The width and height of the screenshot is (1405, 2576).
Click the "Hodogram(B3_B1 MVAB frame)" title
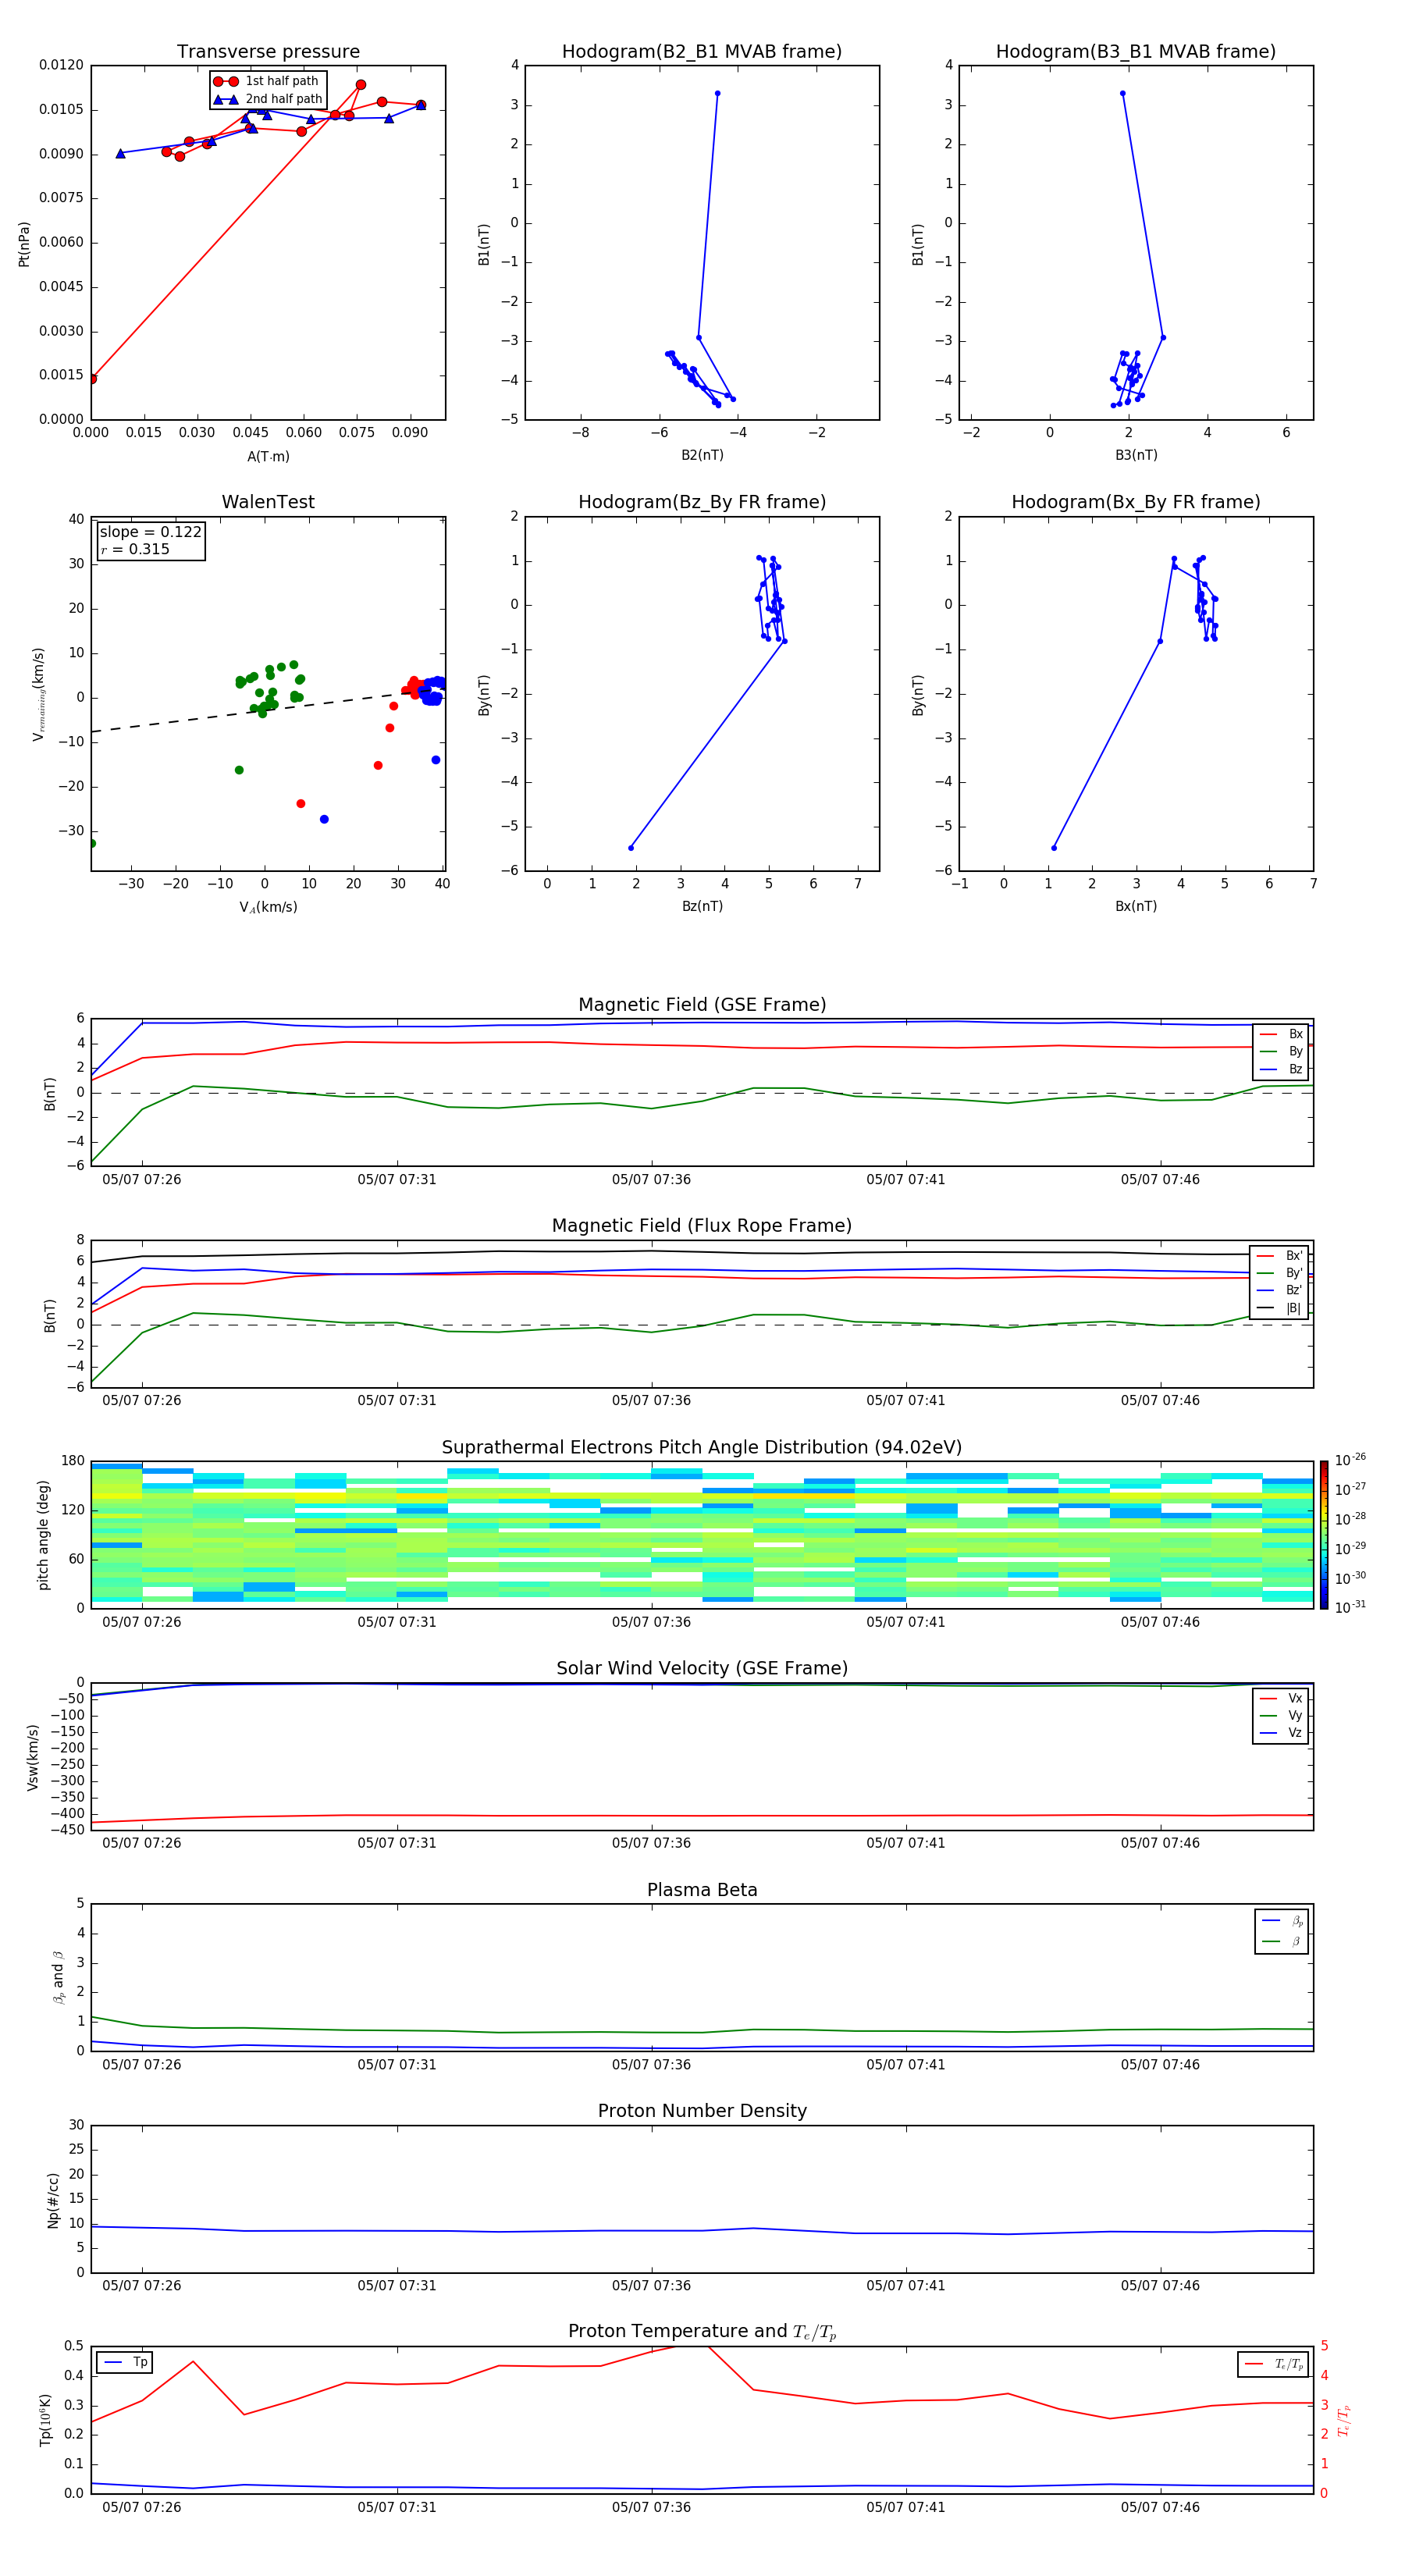click(x=1136, y=52)
